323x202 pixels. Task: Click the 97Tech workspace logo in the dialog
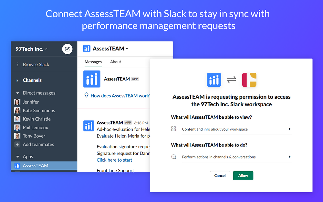coord(249,80)
